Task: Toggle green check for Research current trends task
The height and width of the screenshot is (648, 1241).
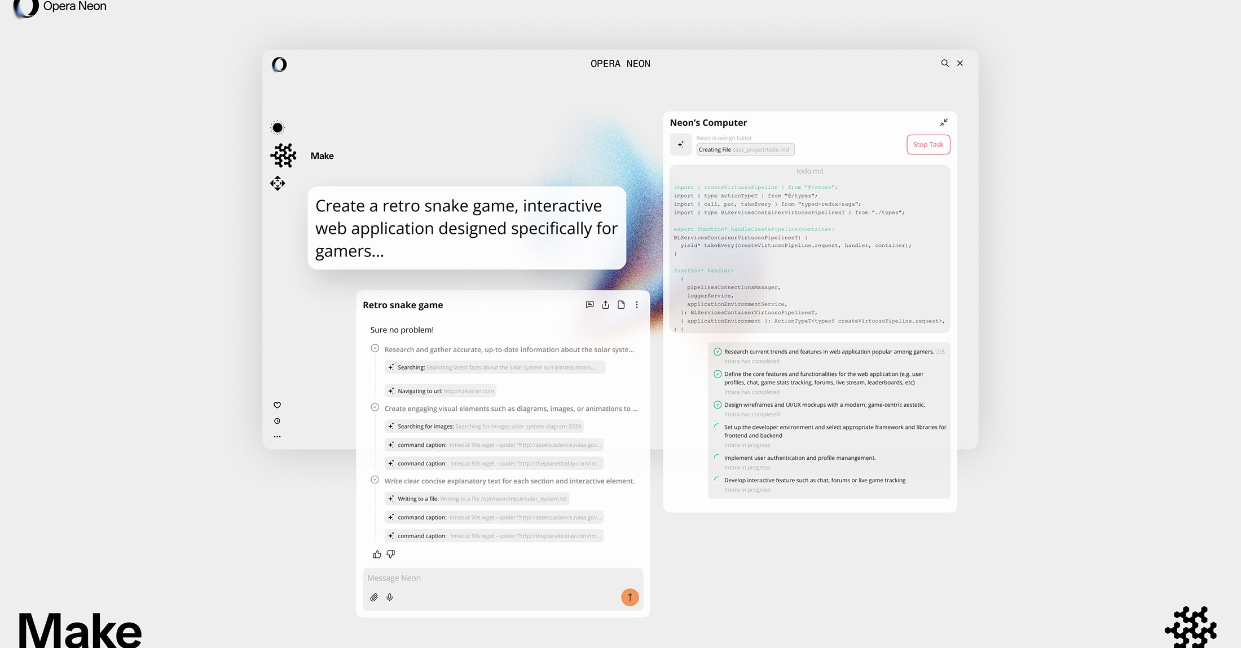Action: [718, 352]
